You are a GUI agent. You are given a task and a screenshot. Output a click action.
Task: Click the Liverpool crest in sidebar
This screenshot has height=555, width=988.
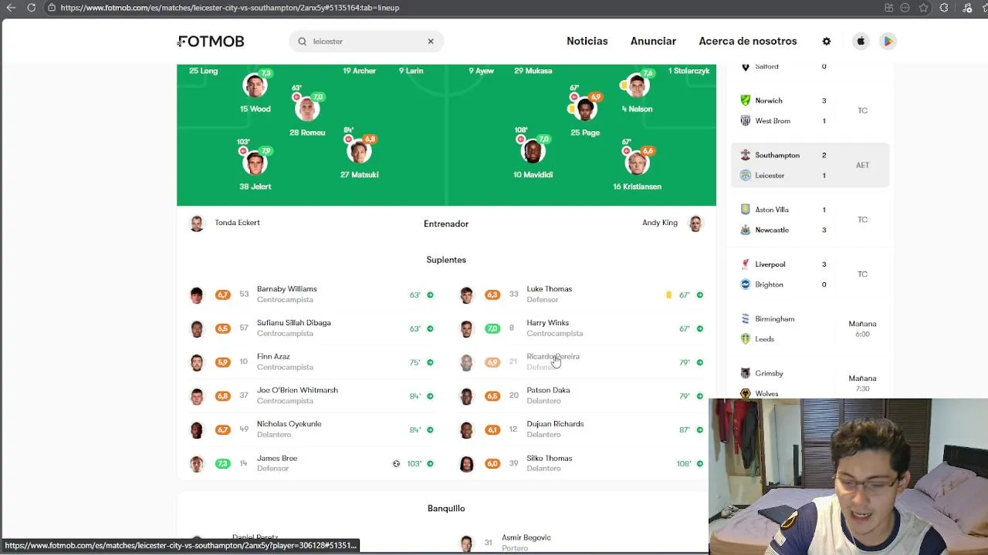(745, 264)
